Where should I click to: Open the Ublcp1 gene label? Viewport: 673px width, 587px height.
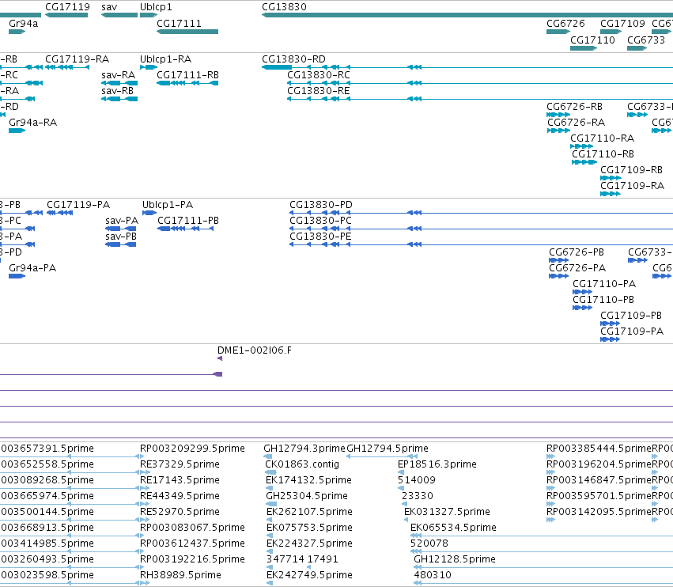point(156,7)
